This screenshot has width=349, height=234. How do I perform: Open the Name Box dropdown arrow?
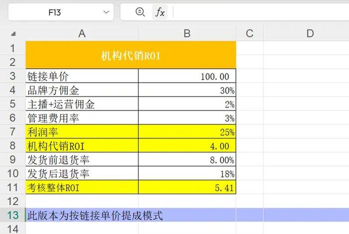pos(106,12)
